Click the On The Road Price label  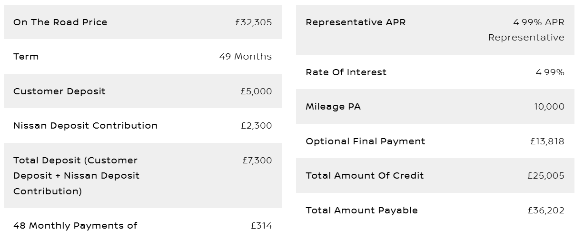click(x=60, y=22)
